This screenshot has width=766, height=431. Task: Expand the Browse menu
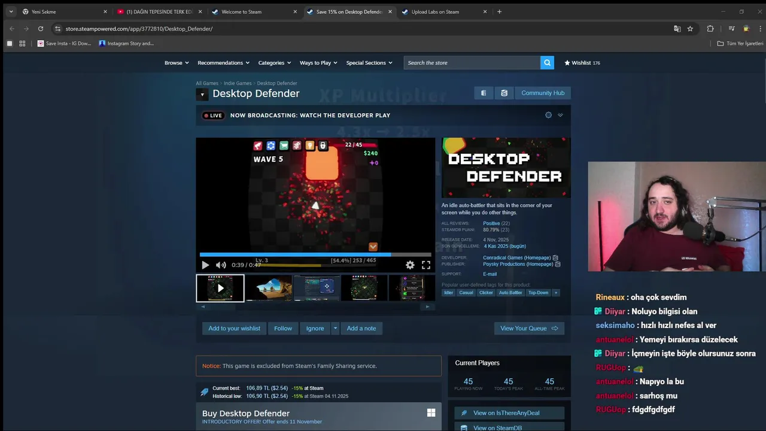click(177, 62)
